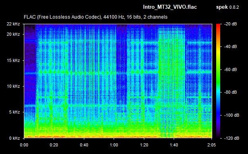
Task: Click the 1:40 time axis marker
Action: click(174, 145)
